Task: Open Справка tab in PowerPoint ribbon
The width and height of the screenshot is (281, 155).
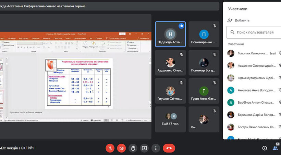Action: pyautogui.click(x=99, y=38)
